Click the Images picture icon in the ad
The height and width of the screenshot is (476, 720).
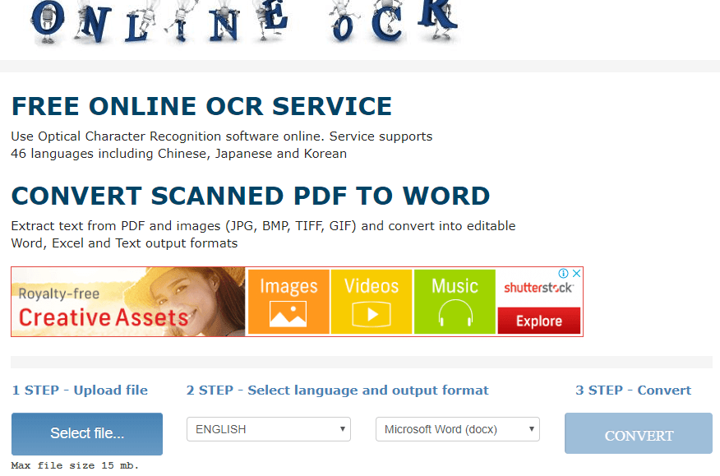coord(288,312)
